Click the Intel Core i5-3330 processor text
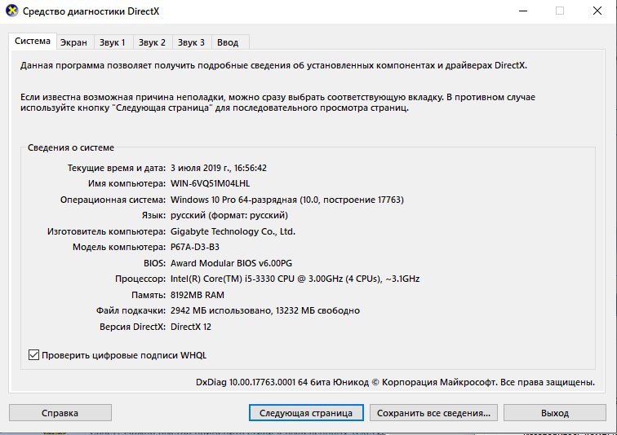 tap(295, 279)
